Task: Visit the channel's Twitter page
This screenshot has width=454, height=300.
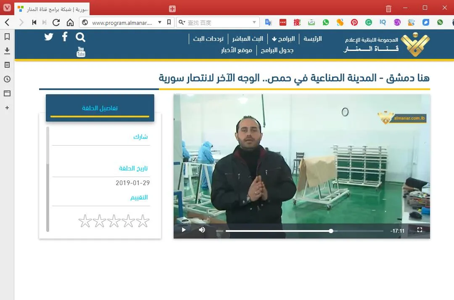Action: tap(49, 37)
